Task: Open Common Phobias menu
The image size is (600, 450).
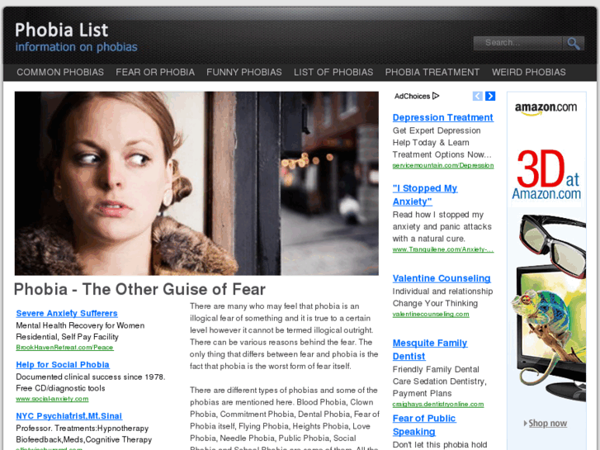Action: tap(60, 73)
